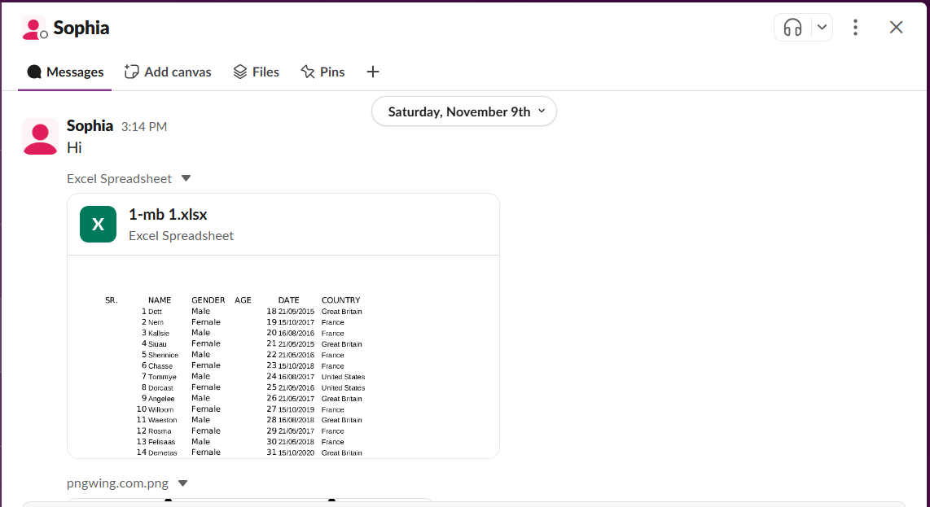Close the Sophia conversation panel
This screenshot has width=930, height=507.
(896, 28)
